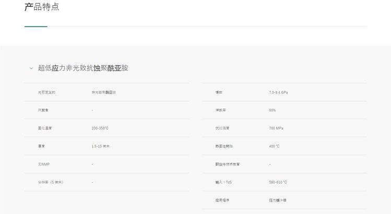
Task: Select the 产品特点 tab heading
Action: point(42,7)
